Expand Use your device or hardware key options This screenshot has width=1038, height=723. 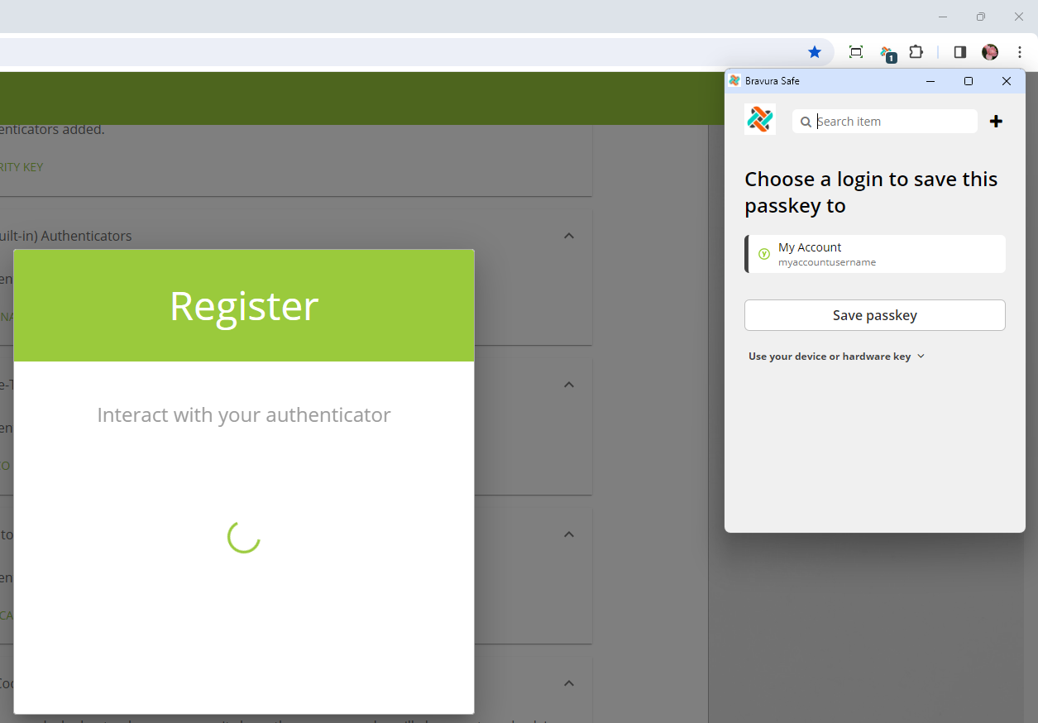(x=836, y=356)
